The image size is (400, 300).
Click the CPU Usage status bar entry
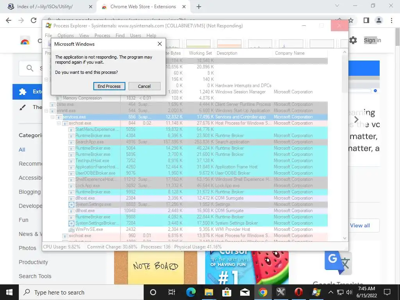[61, 247]
